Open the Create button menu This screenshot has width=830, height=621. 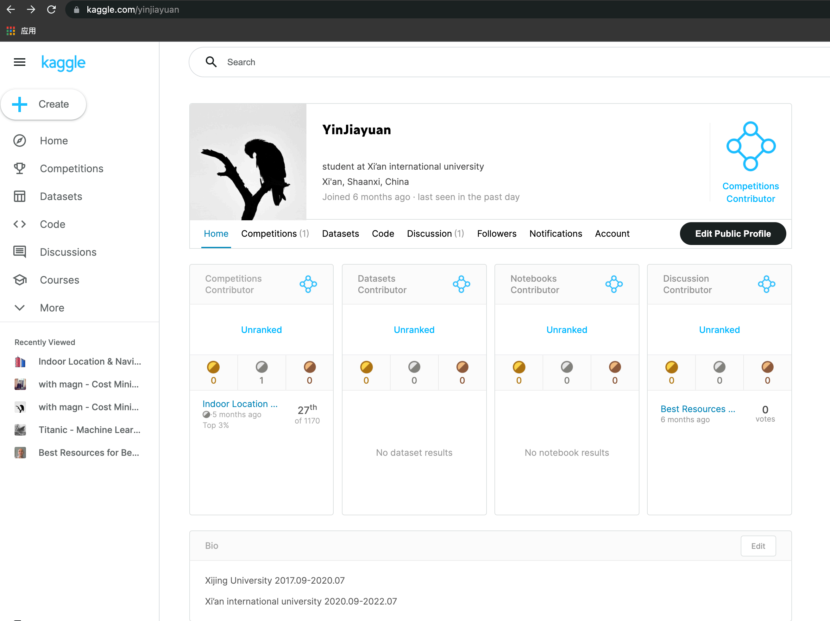[44, 104]
